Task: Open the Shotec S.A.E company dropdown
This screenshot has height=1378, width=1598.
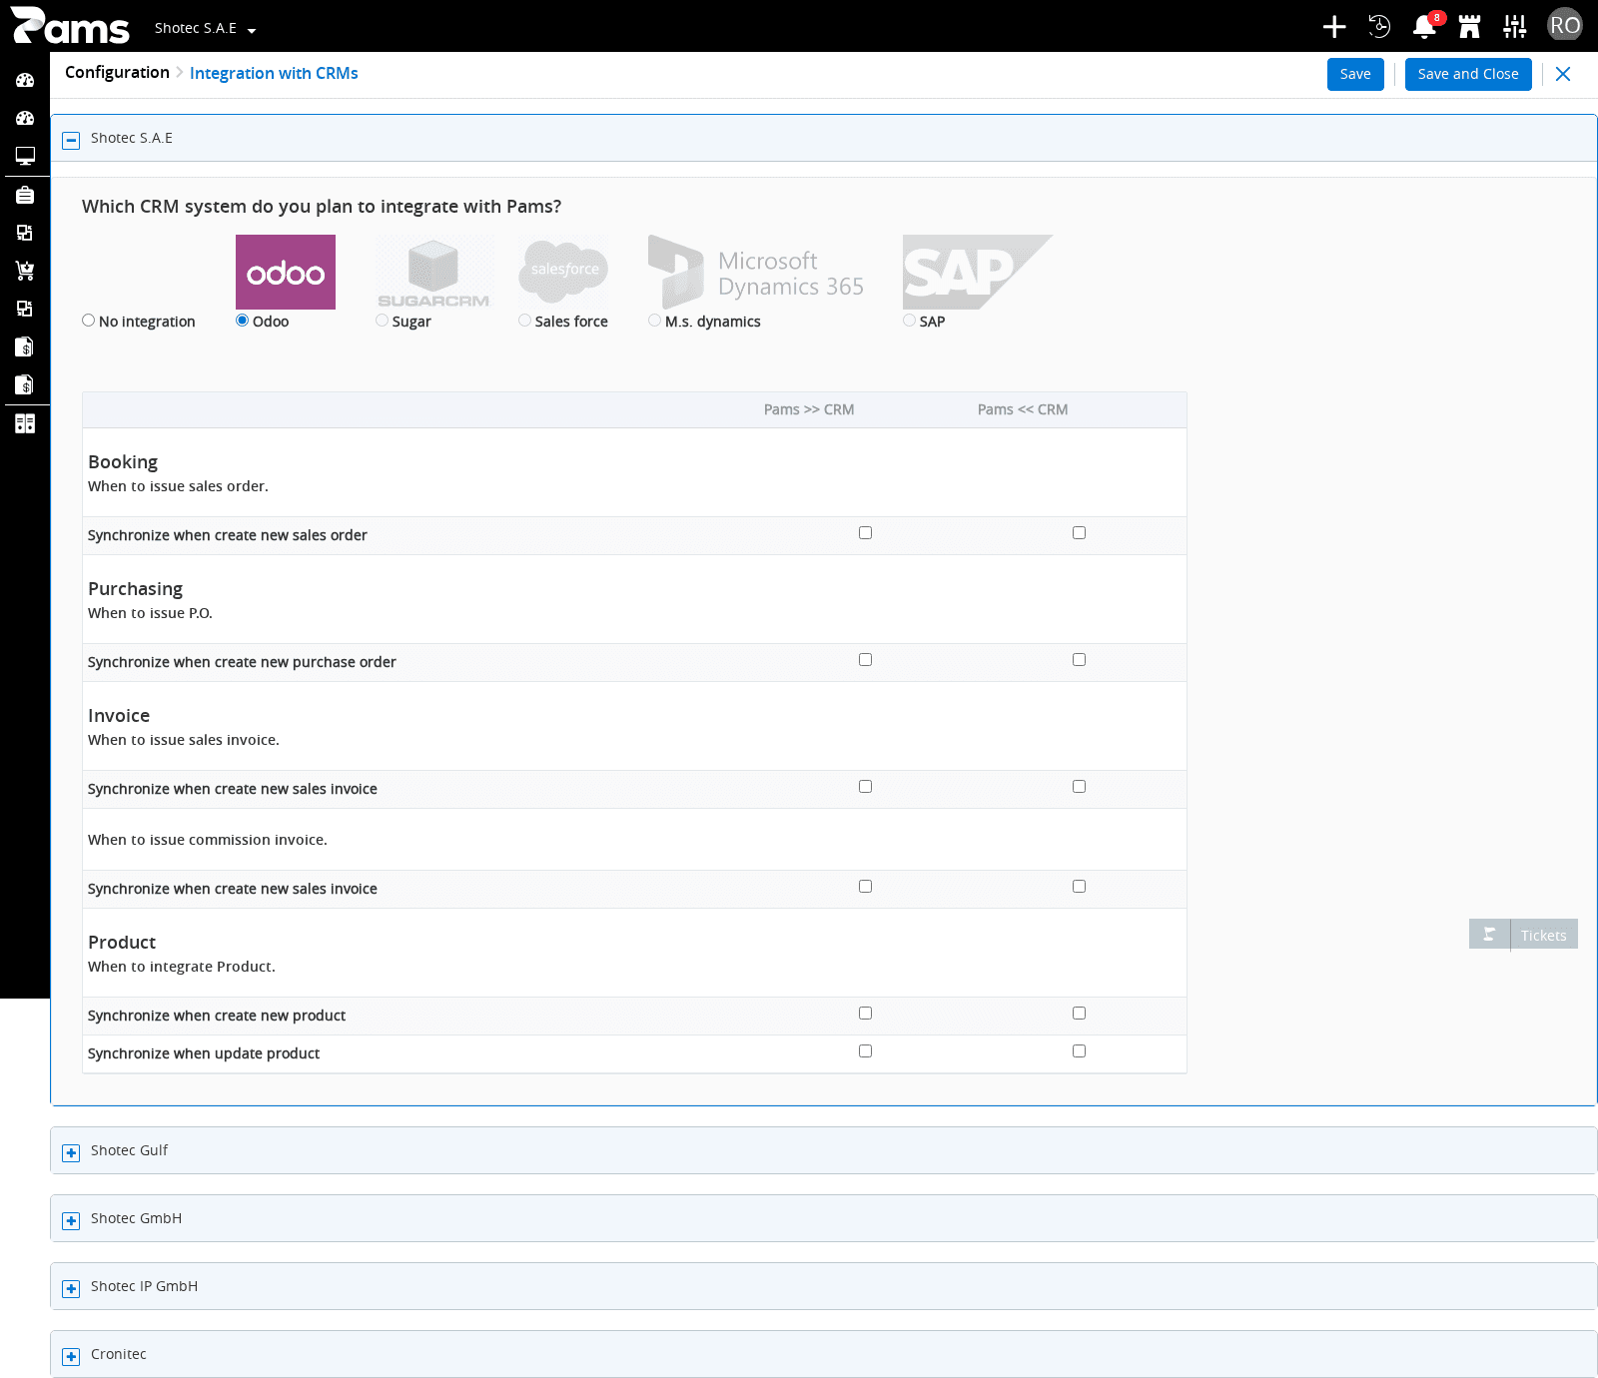Action: click(x=205, y=28)
